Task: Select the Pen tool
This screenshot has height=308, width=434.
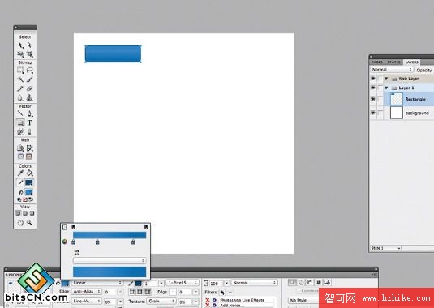Action: click(x=29, y=113)
